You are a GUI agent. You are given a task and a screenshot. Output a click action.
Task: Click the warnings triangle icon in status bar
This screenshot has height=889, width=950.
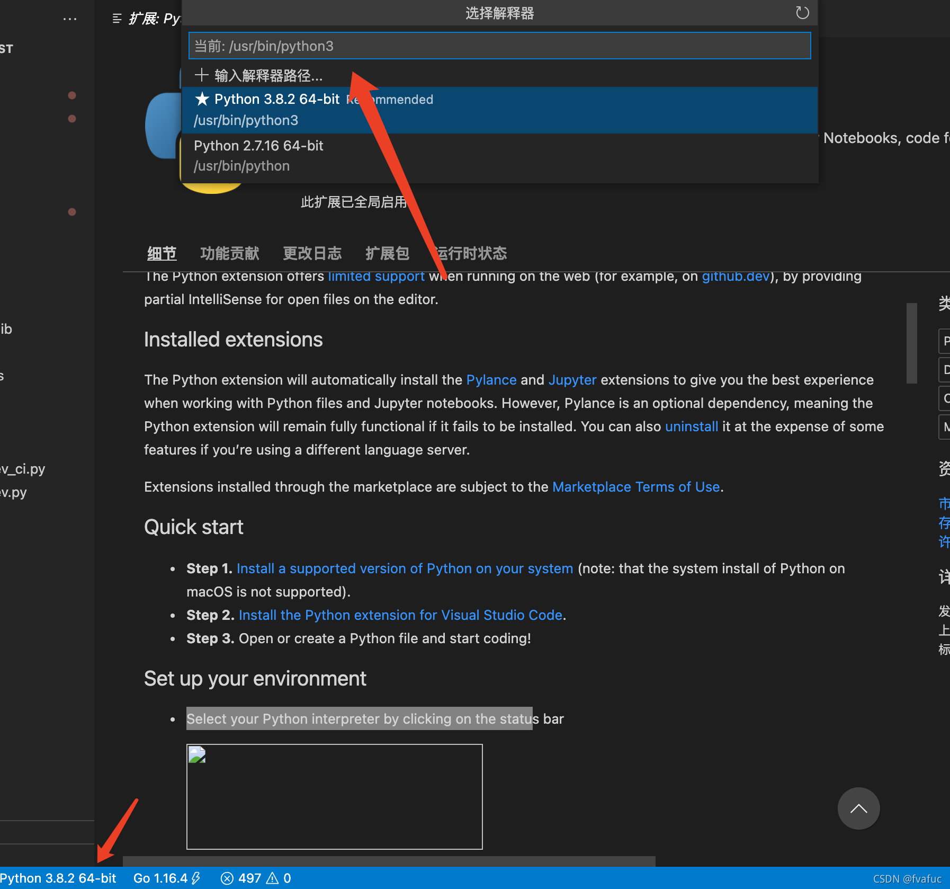(x=272, y=878)
